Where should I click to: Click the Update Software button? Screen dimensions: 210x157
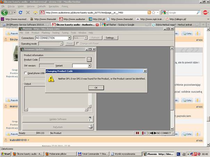(x=58, y=119)
